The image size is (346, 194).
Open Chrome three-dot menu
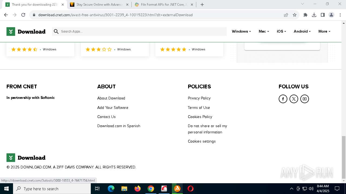coord(340,15)
